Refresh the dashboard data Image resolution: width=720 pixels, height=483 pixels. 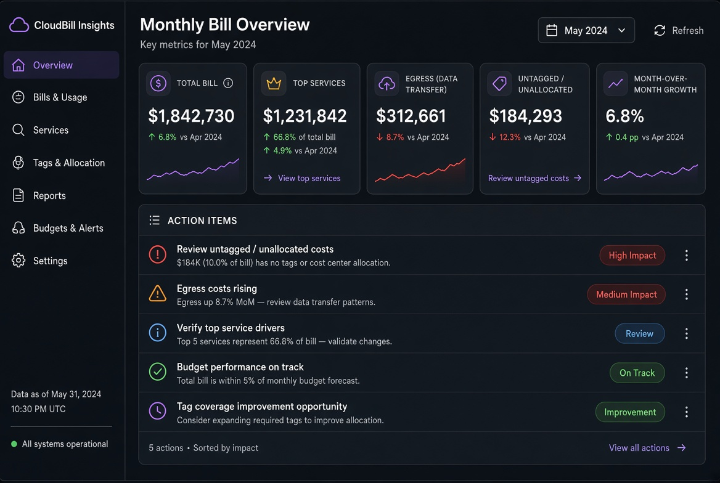click(678, 30)
